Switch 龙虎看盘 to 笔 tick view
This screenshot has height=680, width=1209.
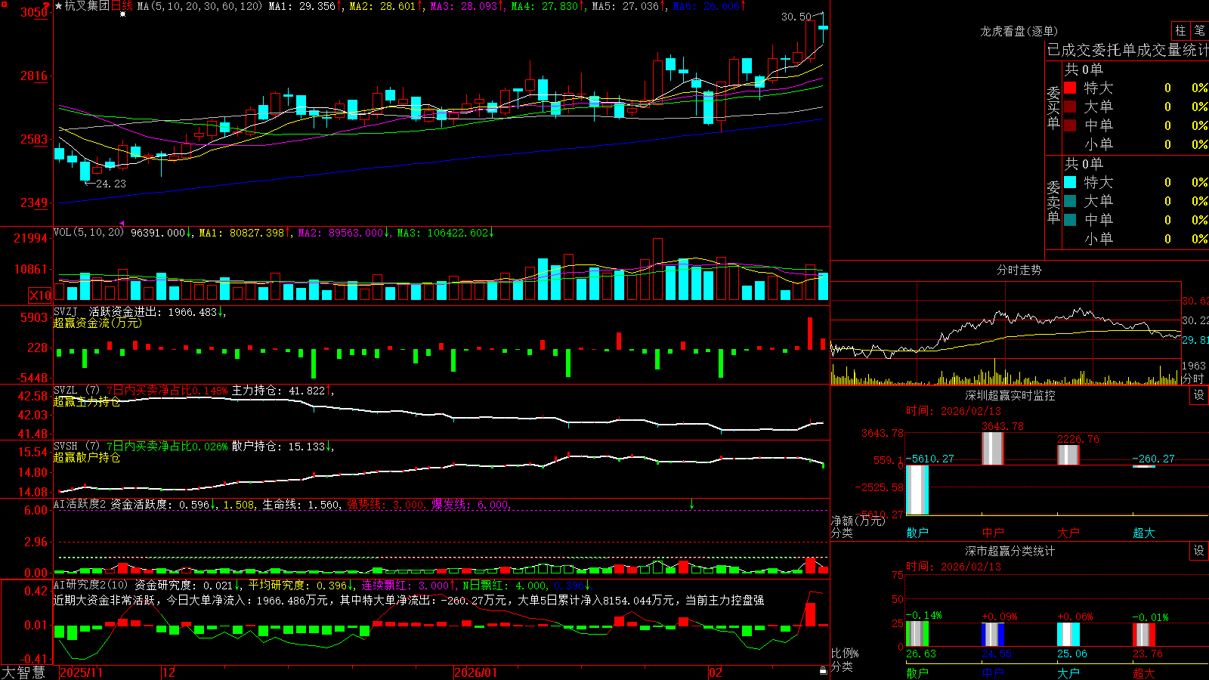(x=1199, y=30)
